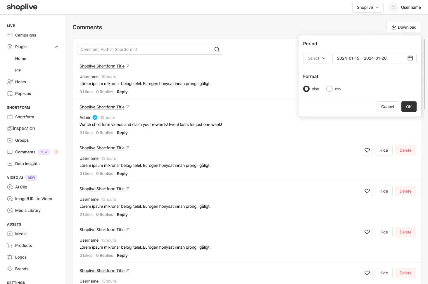Click the date range field 2024-01-15
This screenshot has width=428, height=284.
[x=374, y=58]
